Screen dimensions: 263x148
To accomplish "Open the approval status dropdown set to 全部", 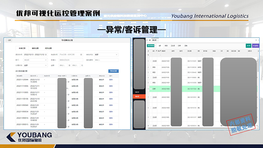I will [x=106, y=54].
